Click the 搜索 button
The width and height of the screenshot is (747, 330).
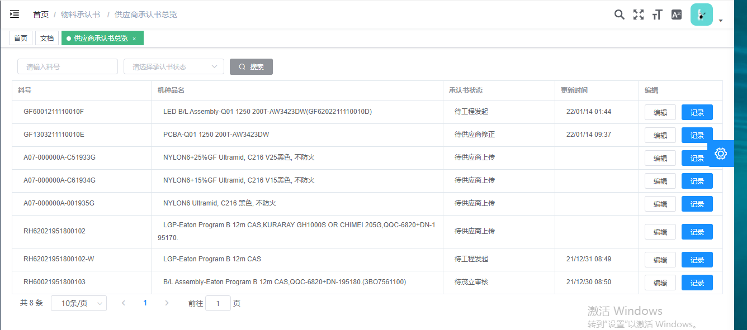point(251,66)
